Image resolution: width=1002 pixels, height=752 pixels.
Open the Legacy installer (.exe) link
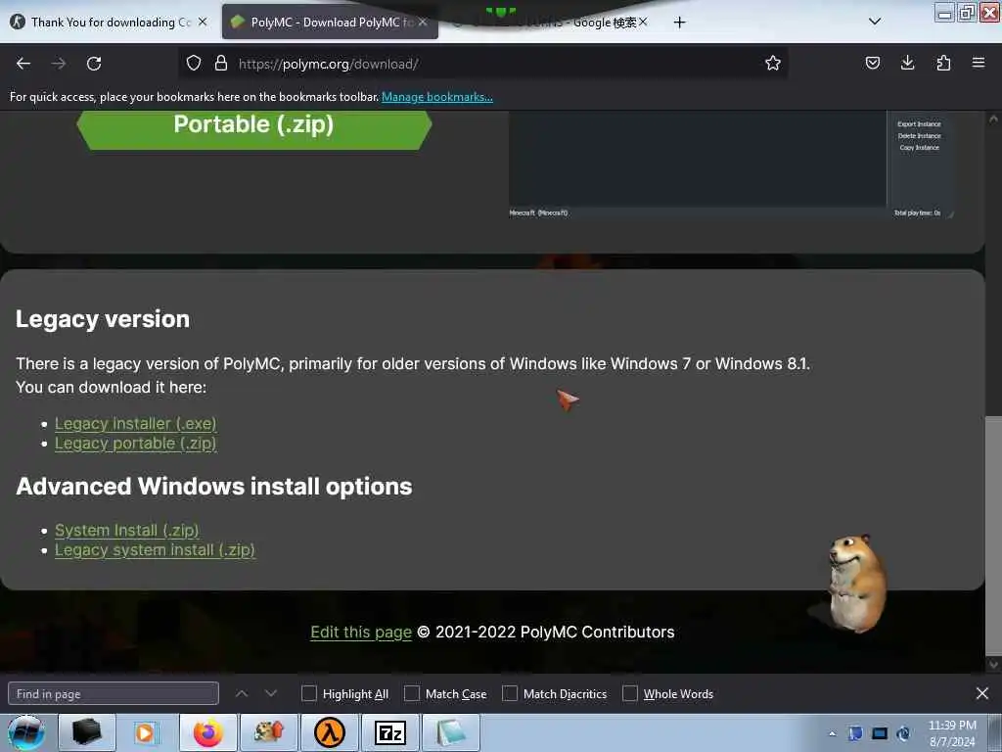[135, 424]
